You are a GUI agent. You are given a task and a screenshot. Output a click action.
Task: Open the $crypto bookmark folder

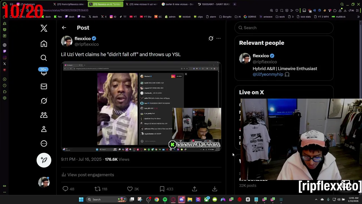click(225, 17)
